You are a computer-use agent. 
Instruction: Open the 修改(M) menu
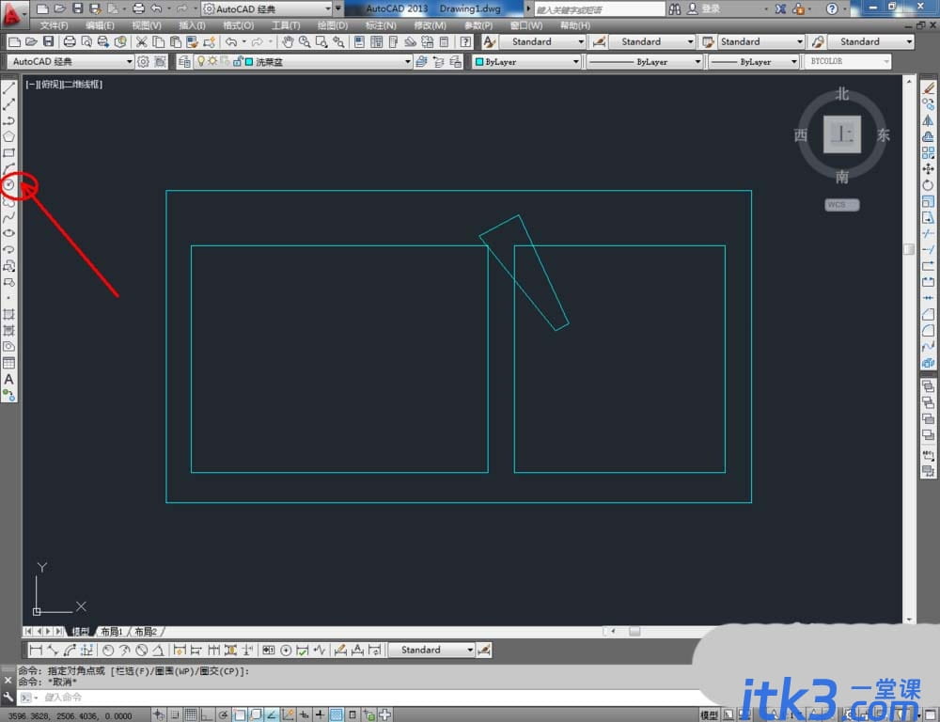[430, 25]
